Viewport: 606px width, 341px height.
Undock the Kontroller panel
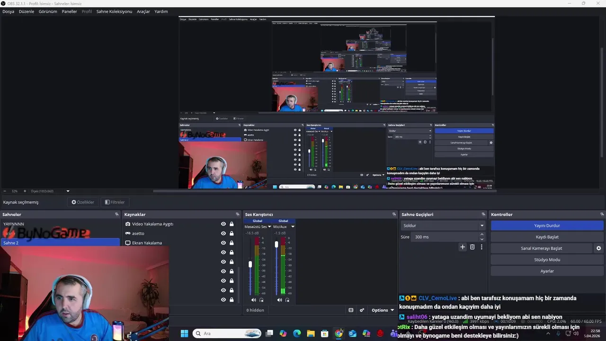(x=602, y=215)
